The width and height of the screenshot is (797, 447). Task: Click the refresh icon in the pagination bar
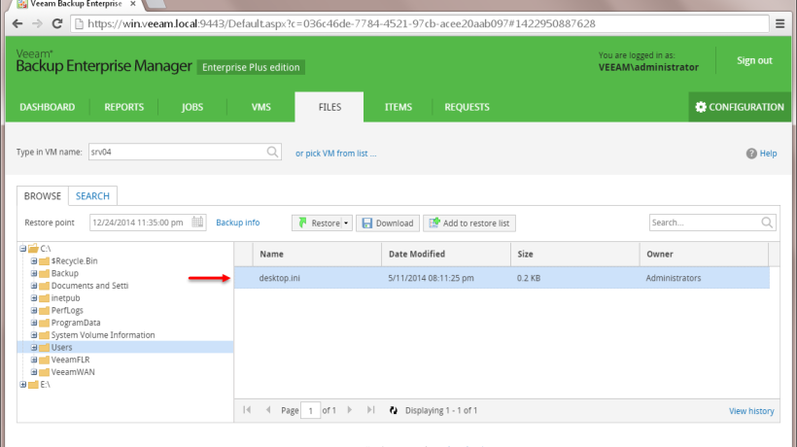click(394, 411)
